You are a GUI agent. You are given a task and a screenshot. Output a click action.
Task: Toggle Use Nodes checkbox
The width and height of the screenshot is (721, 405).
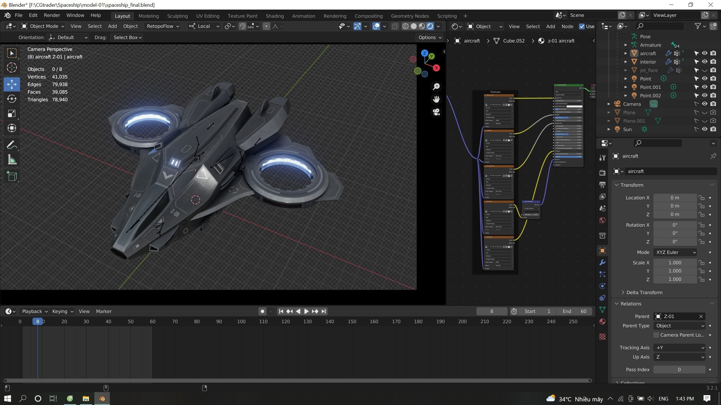click(x=582, y=26)
